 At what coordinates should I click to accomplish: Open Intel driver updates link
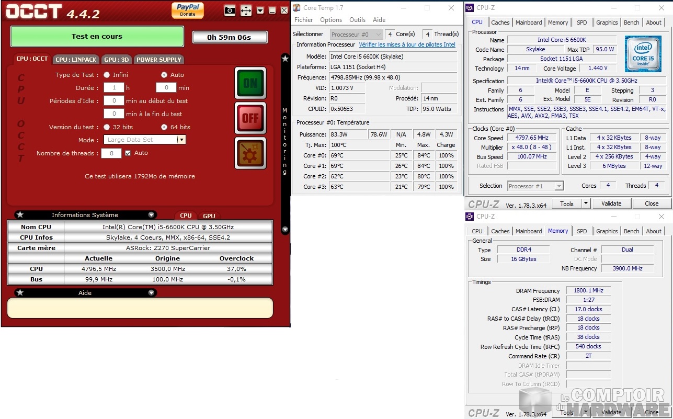click(x=407, y=44)
